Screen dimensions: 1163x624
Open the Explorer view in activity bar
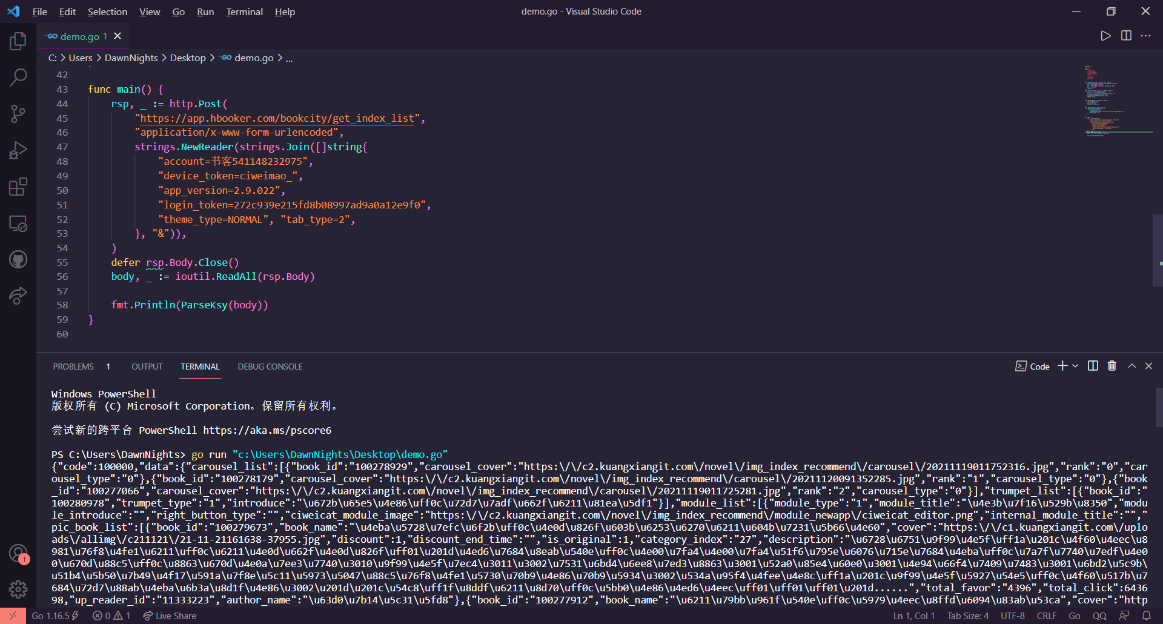click(x=18, y=41)
